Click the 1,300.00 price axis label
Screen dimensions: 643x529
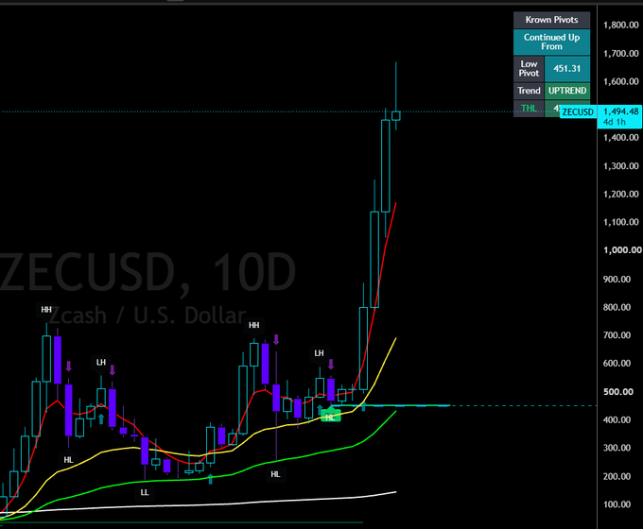pos(621,166)
